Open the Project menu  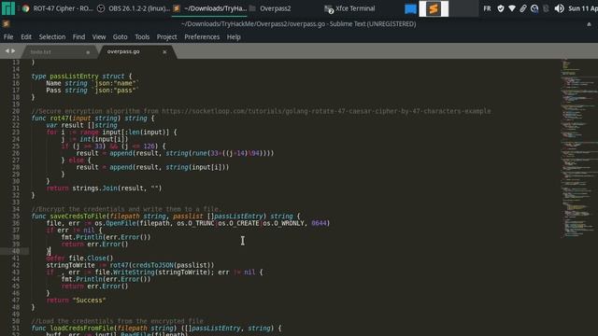click(166, 37)
